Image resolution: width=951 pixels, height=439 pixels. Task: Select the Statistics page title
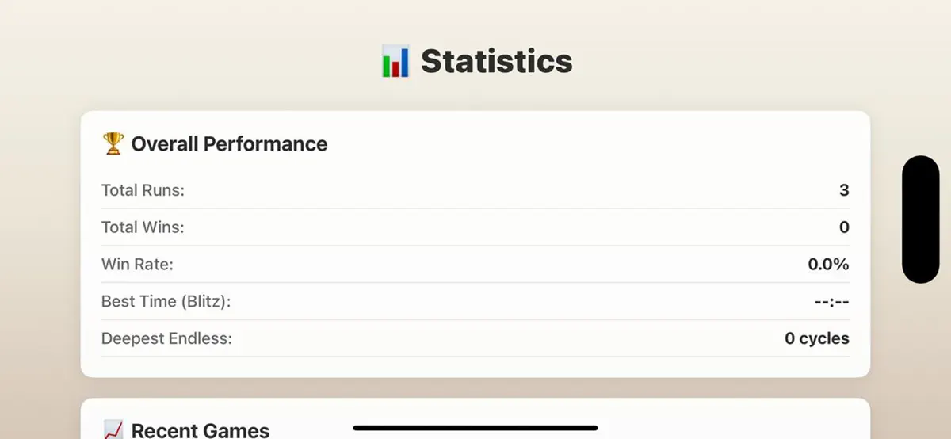[x=496, y=61]
